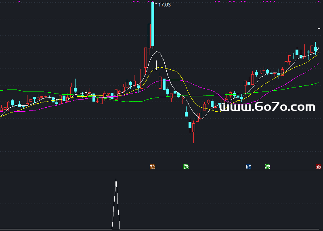Click the magenta moving average line at right end

317,65
